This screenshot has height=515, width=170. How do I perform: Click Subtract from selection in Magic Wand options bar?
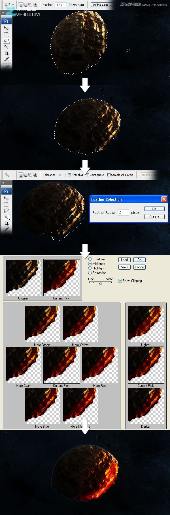click(30, 175)
